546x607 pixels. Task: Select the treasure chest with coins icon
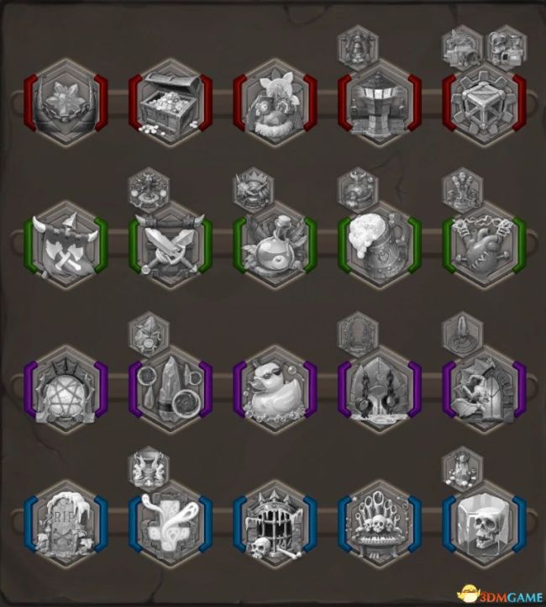click(171, 103)
